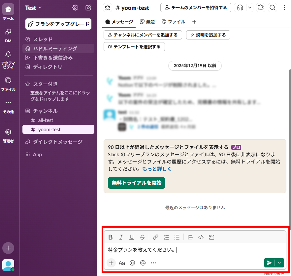Open the 2025年12月19日 以前 date dropdown

[x=195, y=66]
